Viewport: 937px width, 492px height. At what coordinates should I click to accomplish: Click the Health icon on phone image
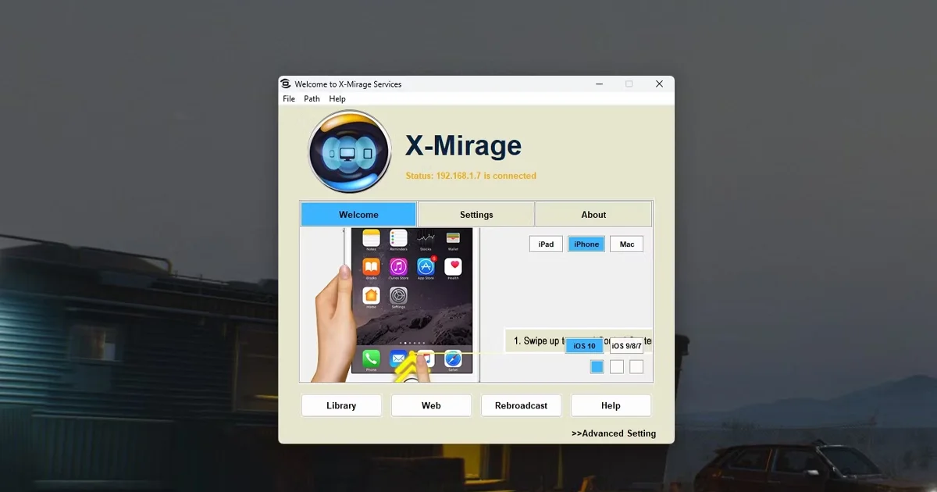pos(453,267)
